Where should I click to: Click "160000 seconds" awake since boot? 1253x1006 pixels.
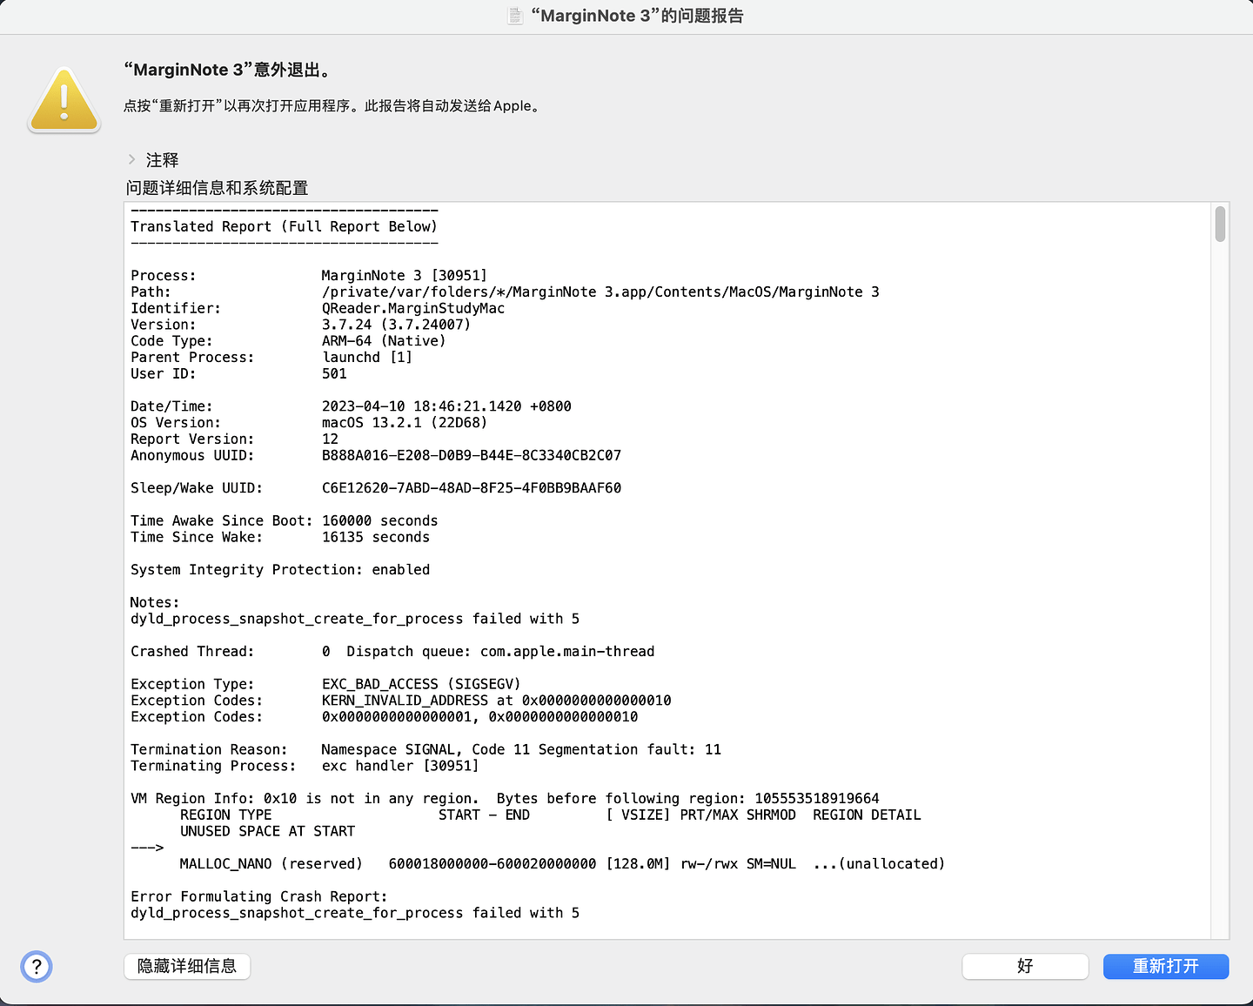(380, 521)
